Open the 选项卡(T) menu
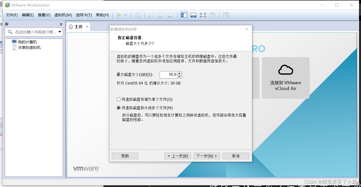 pos(84,15)
